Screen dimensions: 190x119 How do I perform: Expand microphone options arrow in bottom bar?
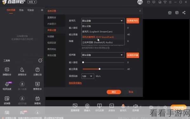click(x=128, y=107)
